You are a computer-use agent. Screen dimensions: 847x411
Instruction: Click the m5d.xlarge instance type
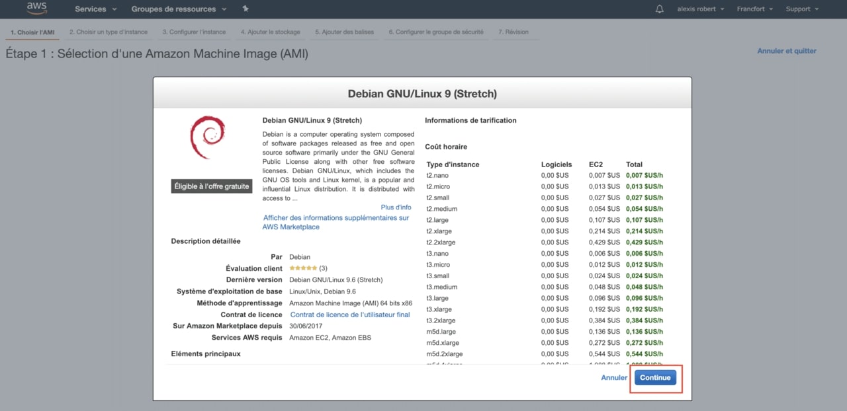coord(443,343)
